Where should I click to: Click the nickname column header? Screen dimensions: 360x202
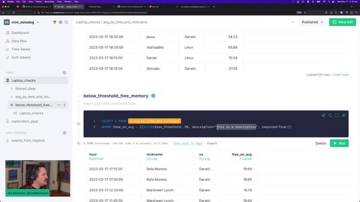(x=154, y=154)
